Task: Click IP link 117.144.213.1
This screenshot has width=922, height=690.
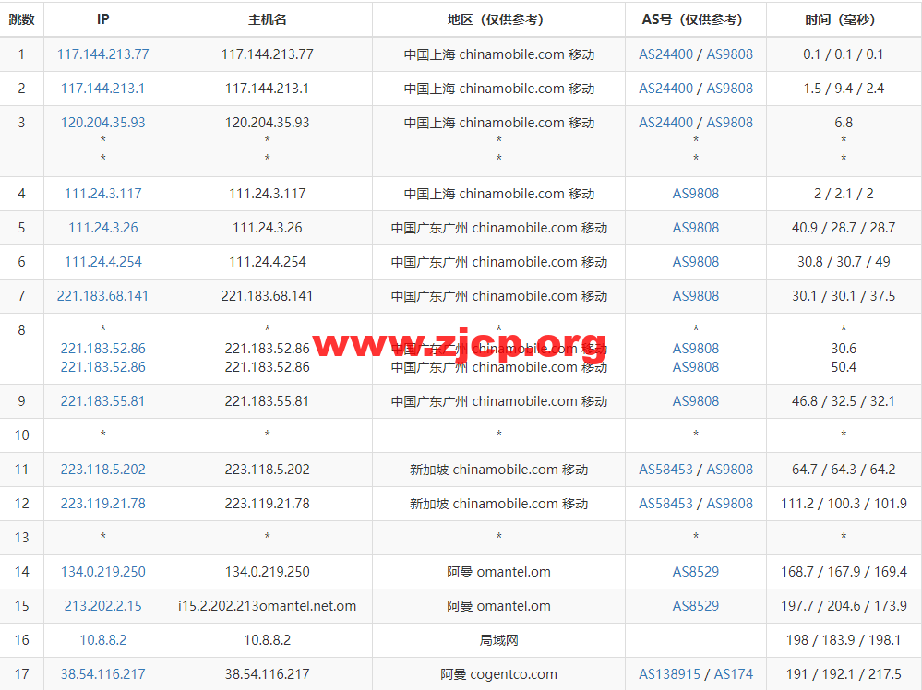Action: click(102, 89)
